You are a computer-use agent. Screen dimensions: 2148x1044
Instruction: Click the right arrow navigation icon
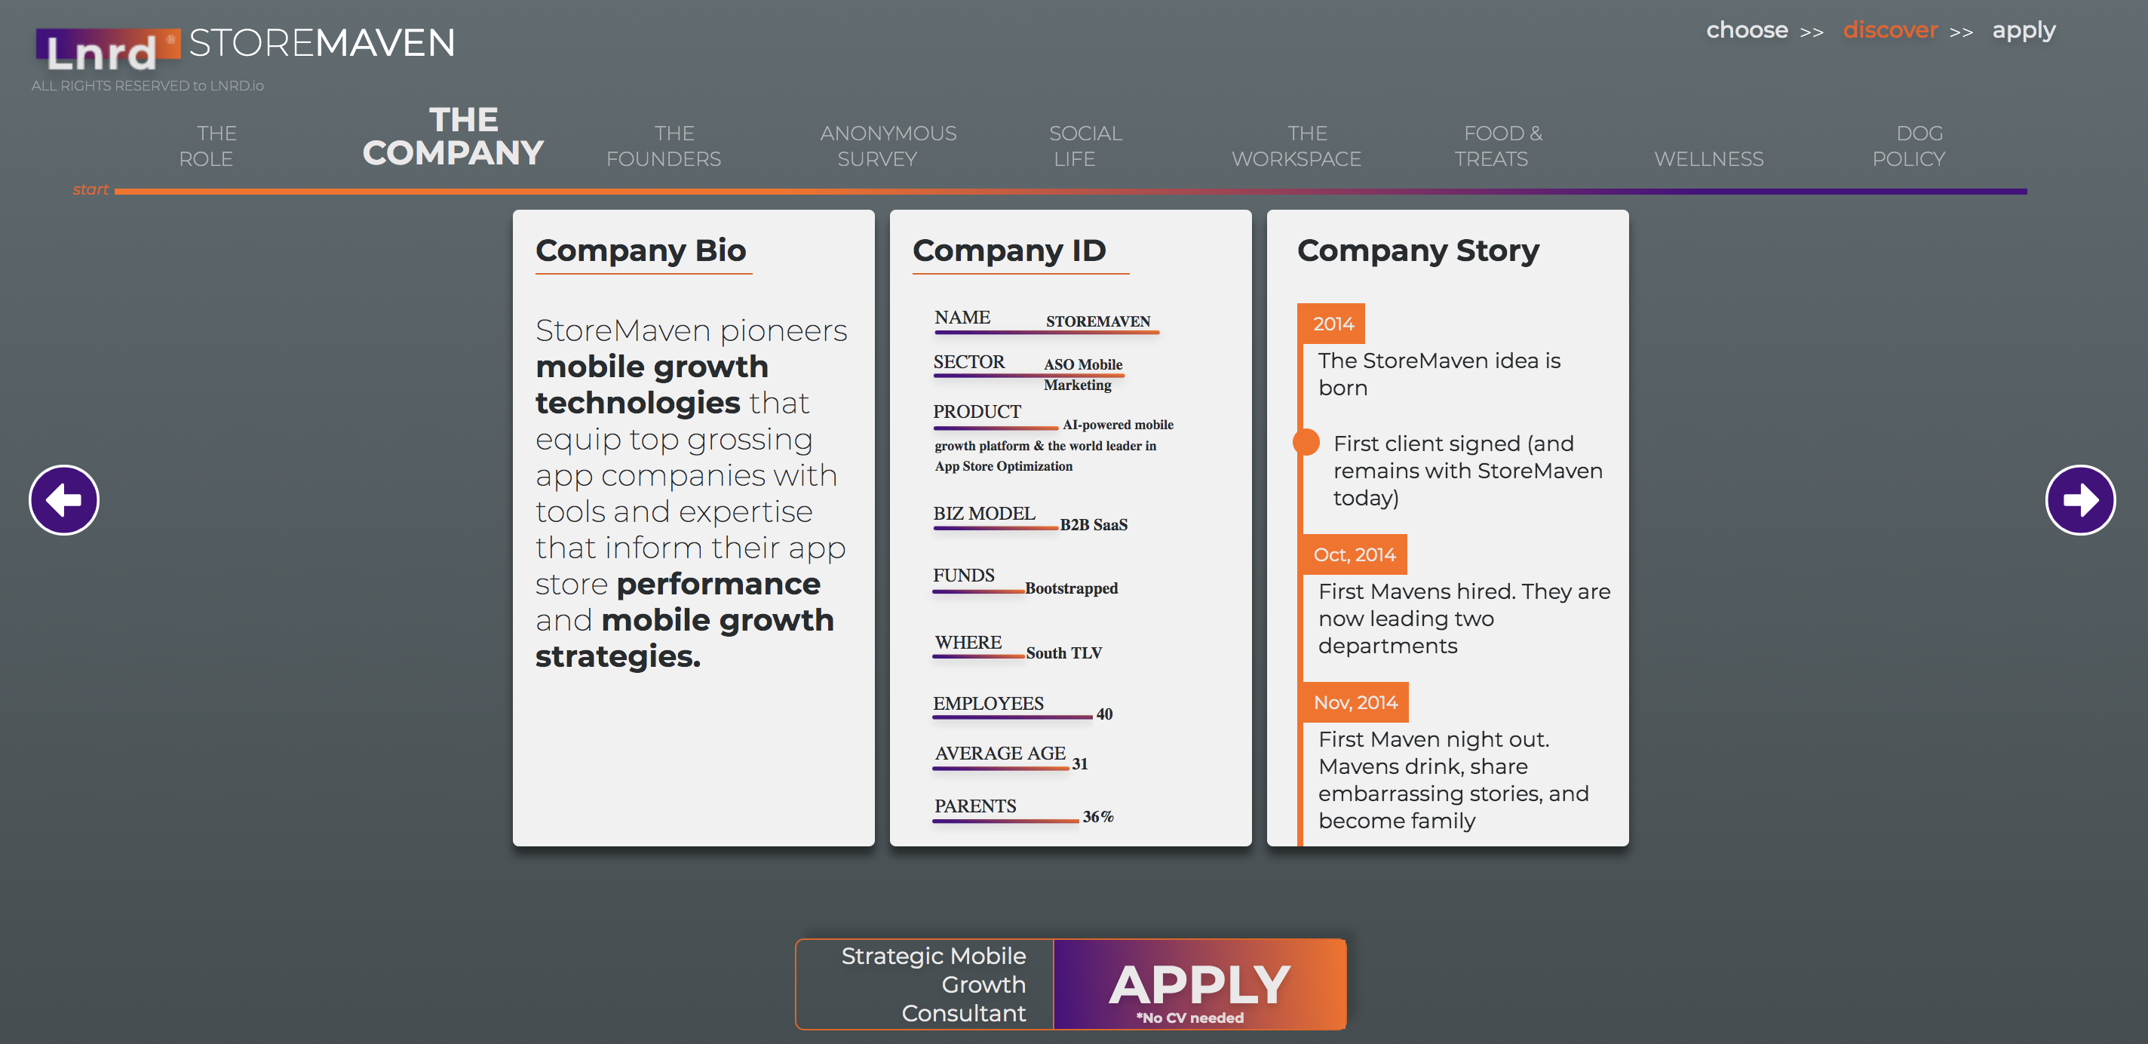pos(2079,500)
